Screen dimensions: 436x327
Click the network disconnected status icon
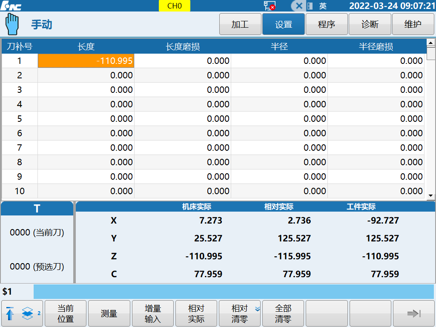point(269,6)
